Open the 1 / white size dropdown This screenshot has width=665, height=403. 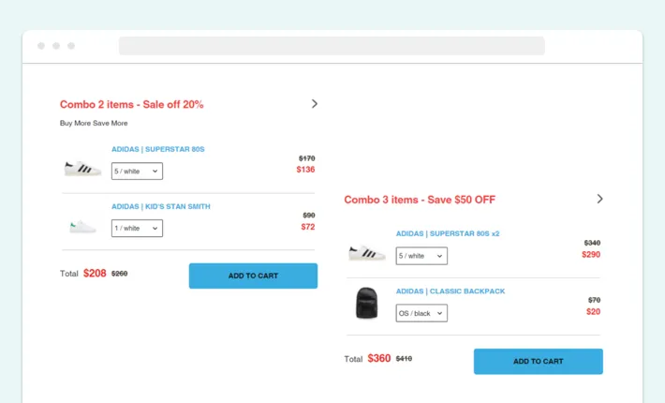click(x=137, y=229)
